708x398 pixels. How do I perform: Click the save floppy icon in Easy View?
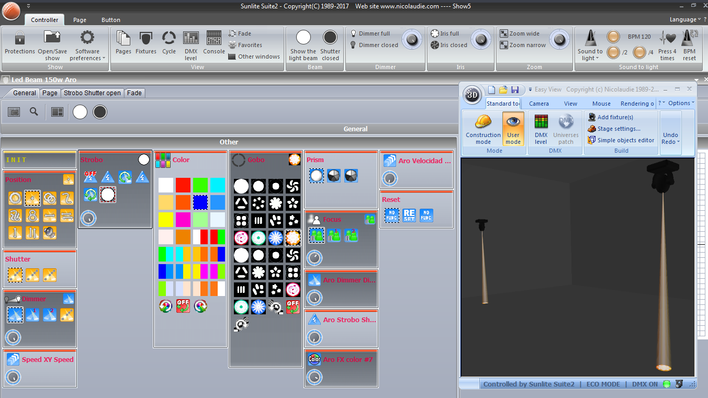pos(515,89)
